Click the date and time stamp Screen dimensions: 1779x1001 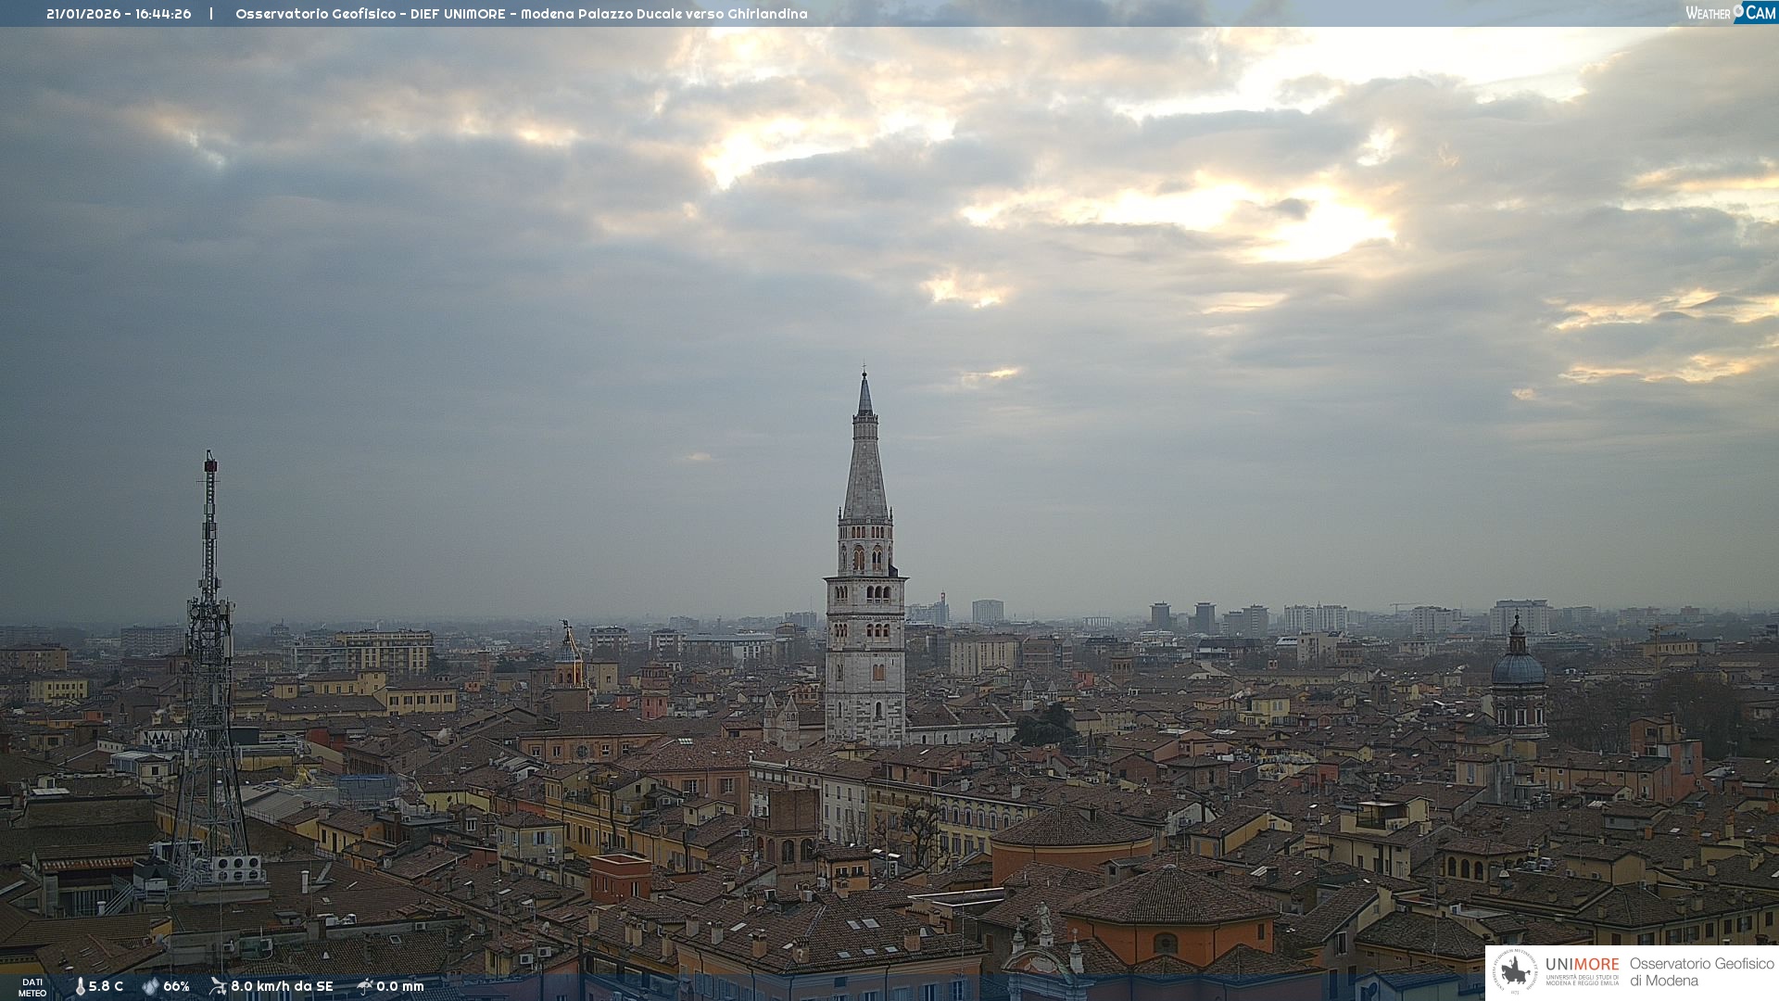tap(119, 14)
